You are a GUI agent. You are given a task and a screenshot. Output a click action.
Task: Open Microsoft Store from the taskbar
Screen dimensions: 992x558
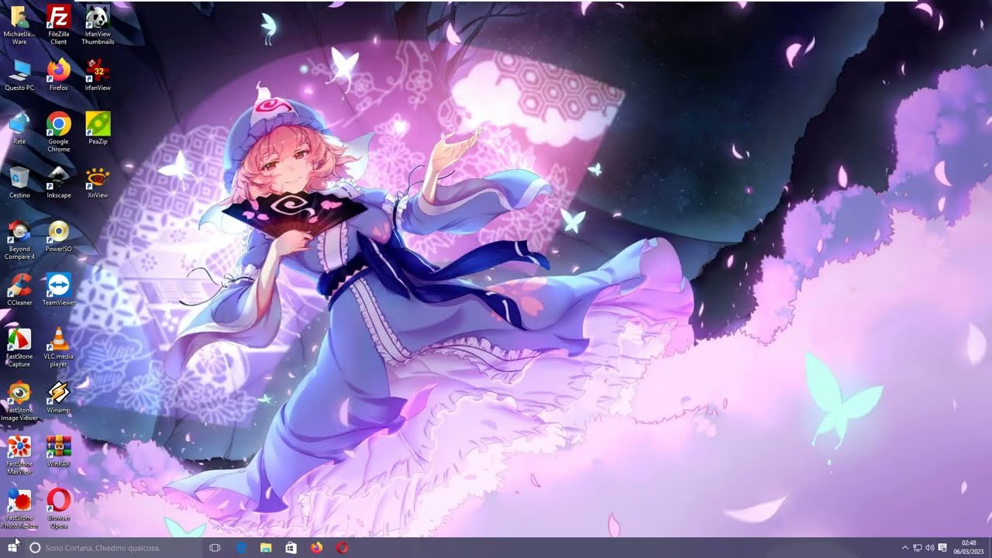coord(291,547)
